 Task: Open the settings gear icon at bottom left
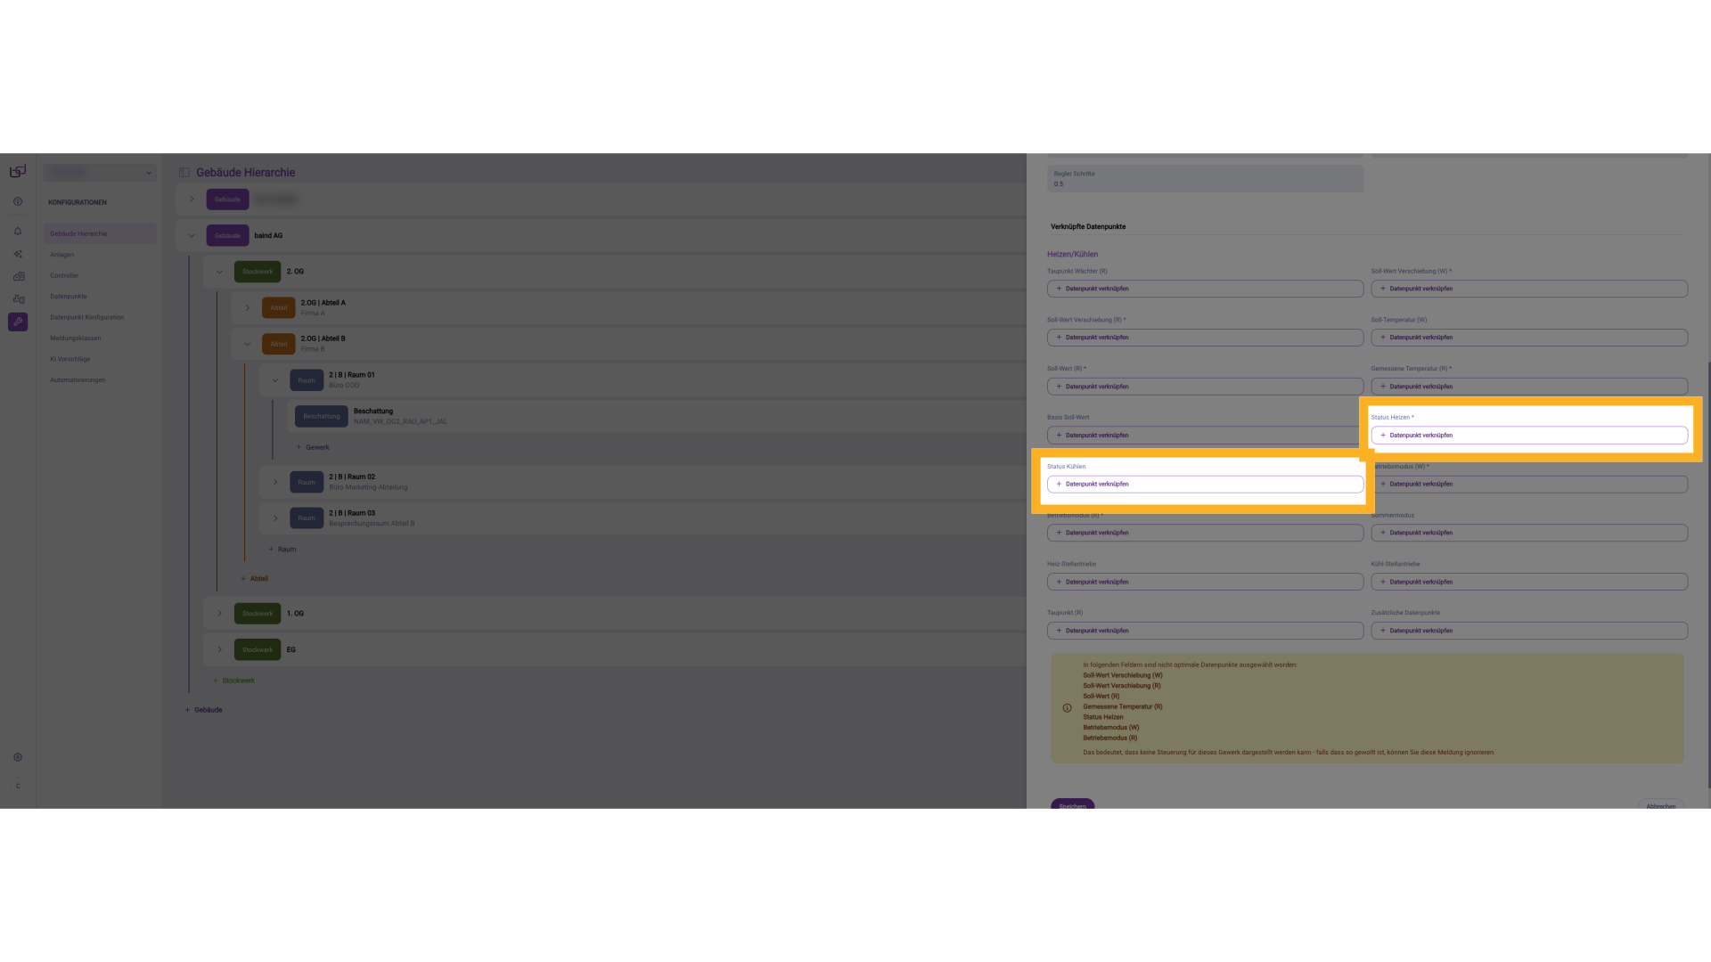[18, 757]
